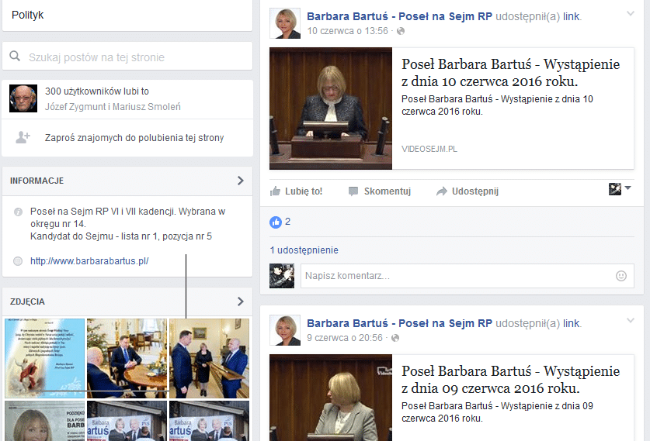The image size is (650, 441).
Task: Open video thumbnail of 10 czerwca speech
Action: [x=330, y=109]
